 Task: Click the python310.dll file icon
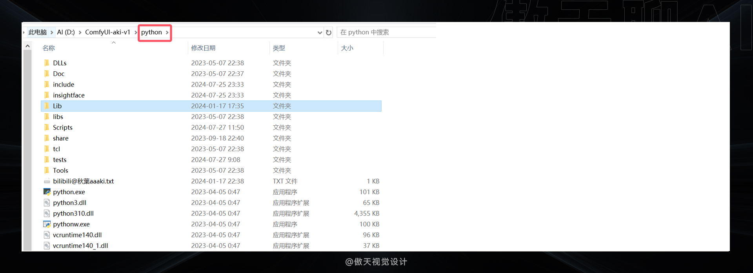click(x=47, y=213)
